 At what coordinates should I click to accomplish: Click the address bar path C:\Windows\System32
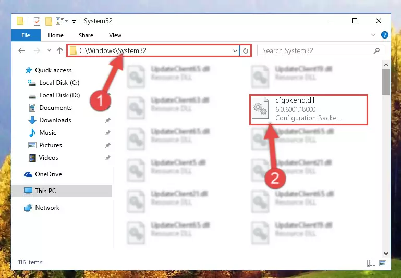(113, 50)
